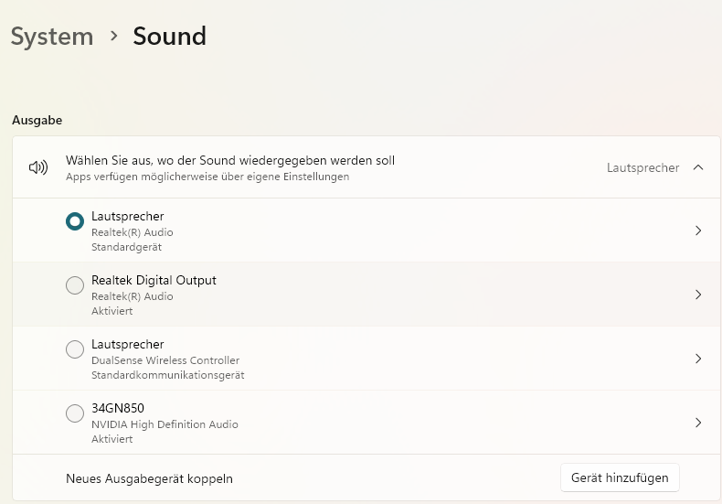Click the Ausgabe section heading
Image resolution: width=722 pixels, height=504 pixels.
(x=37, y=120)
